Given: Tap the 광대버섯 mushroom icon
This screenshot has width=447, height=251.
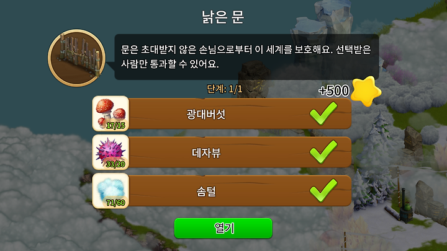Looking at the screenshot, I should [x=111, y=113].
